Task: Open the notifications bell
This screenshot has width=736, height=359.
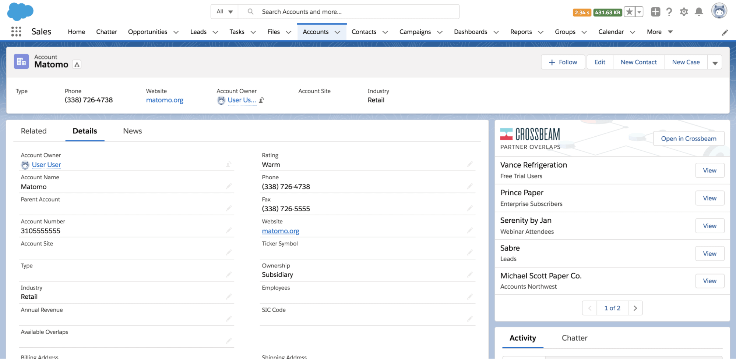Action: pyautogui.click(x=699, y=12)
